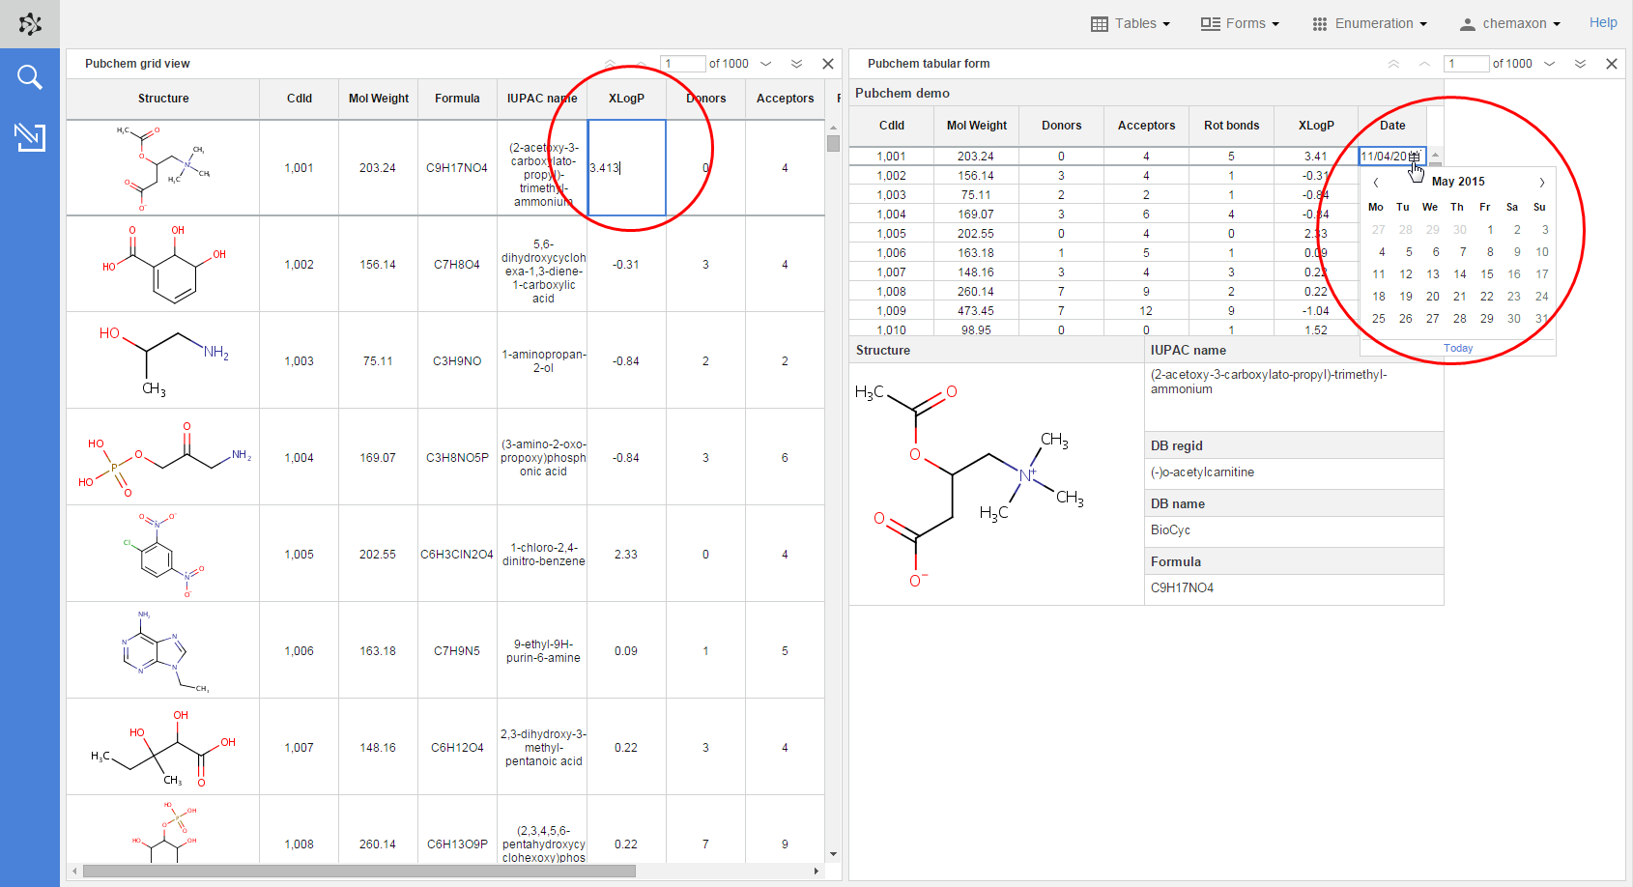Click the record number field in grid view
The height and width of the screenshot is (887, 1633).
[x=682, y=64]
